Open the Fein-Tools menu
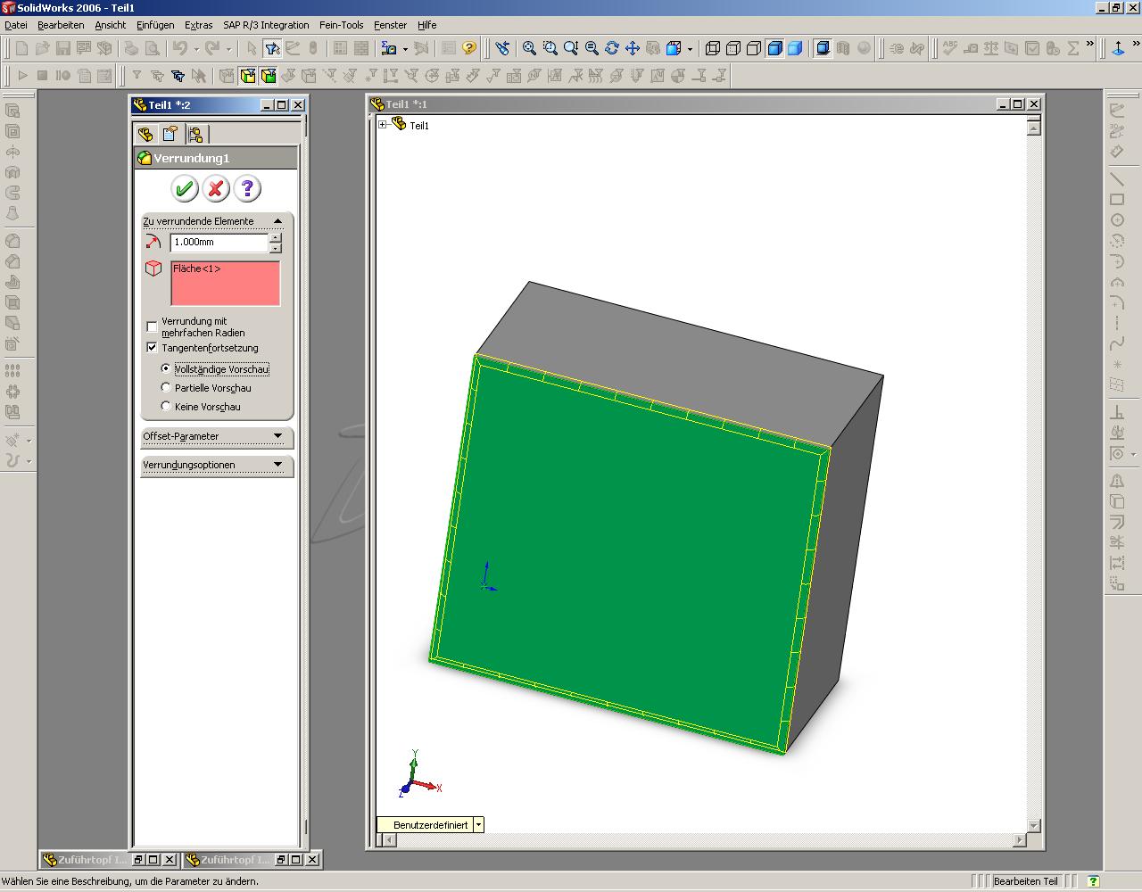1142x892 pixels. pos(341,25)
